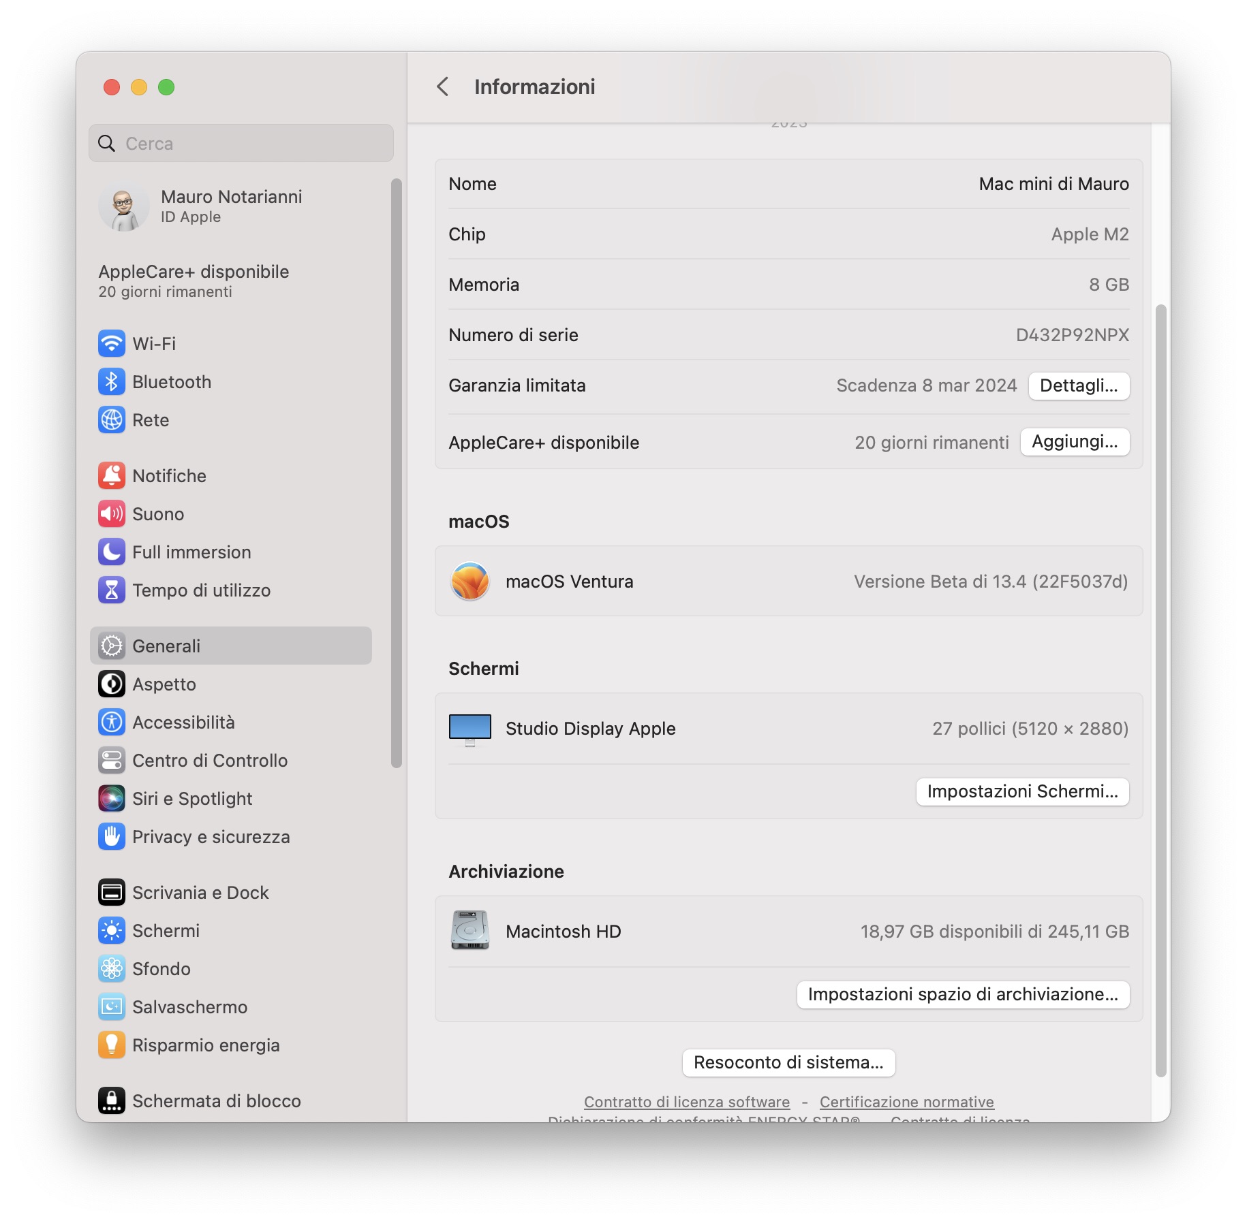Click serial number D432P92NPX

pyautogui.click(x=1072, y=335)
